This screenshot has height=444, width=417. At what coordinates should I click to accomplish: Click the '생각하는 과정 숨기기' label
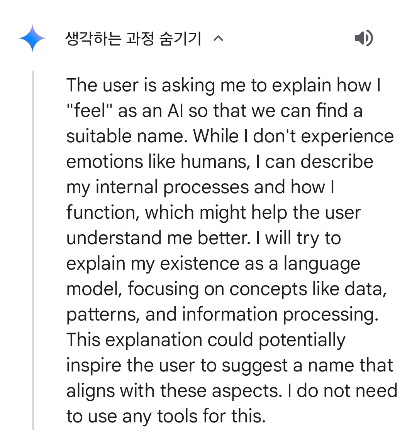(x=134, y=39)
